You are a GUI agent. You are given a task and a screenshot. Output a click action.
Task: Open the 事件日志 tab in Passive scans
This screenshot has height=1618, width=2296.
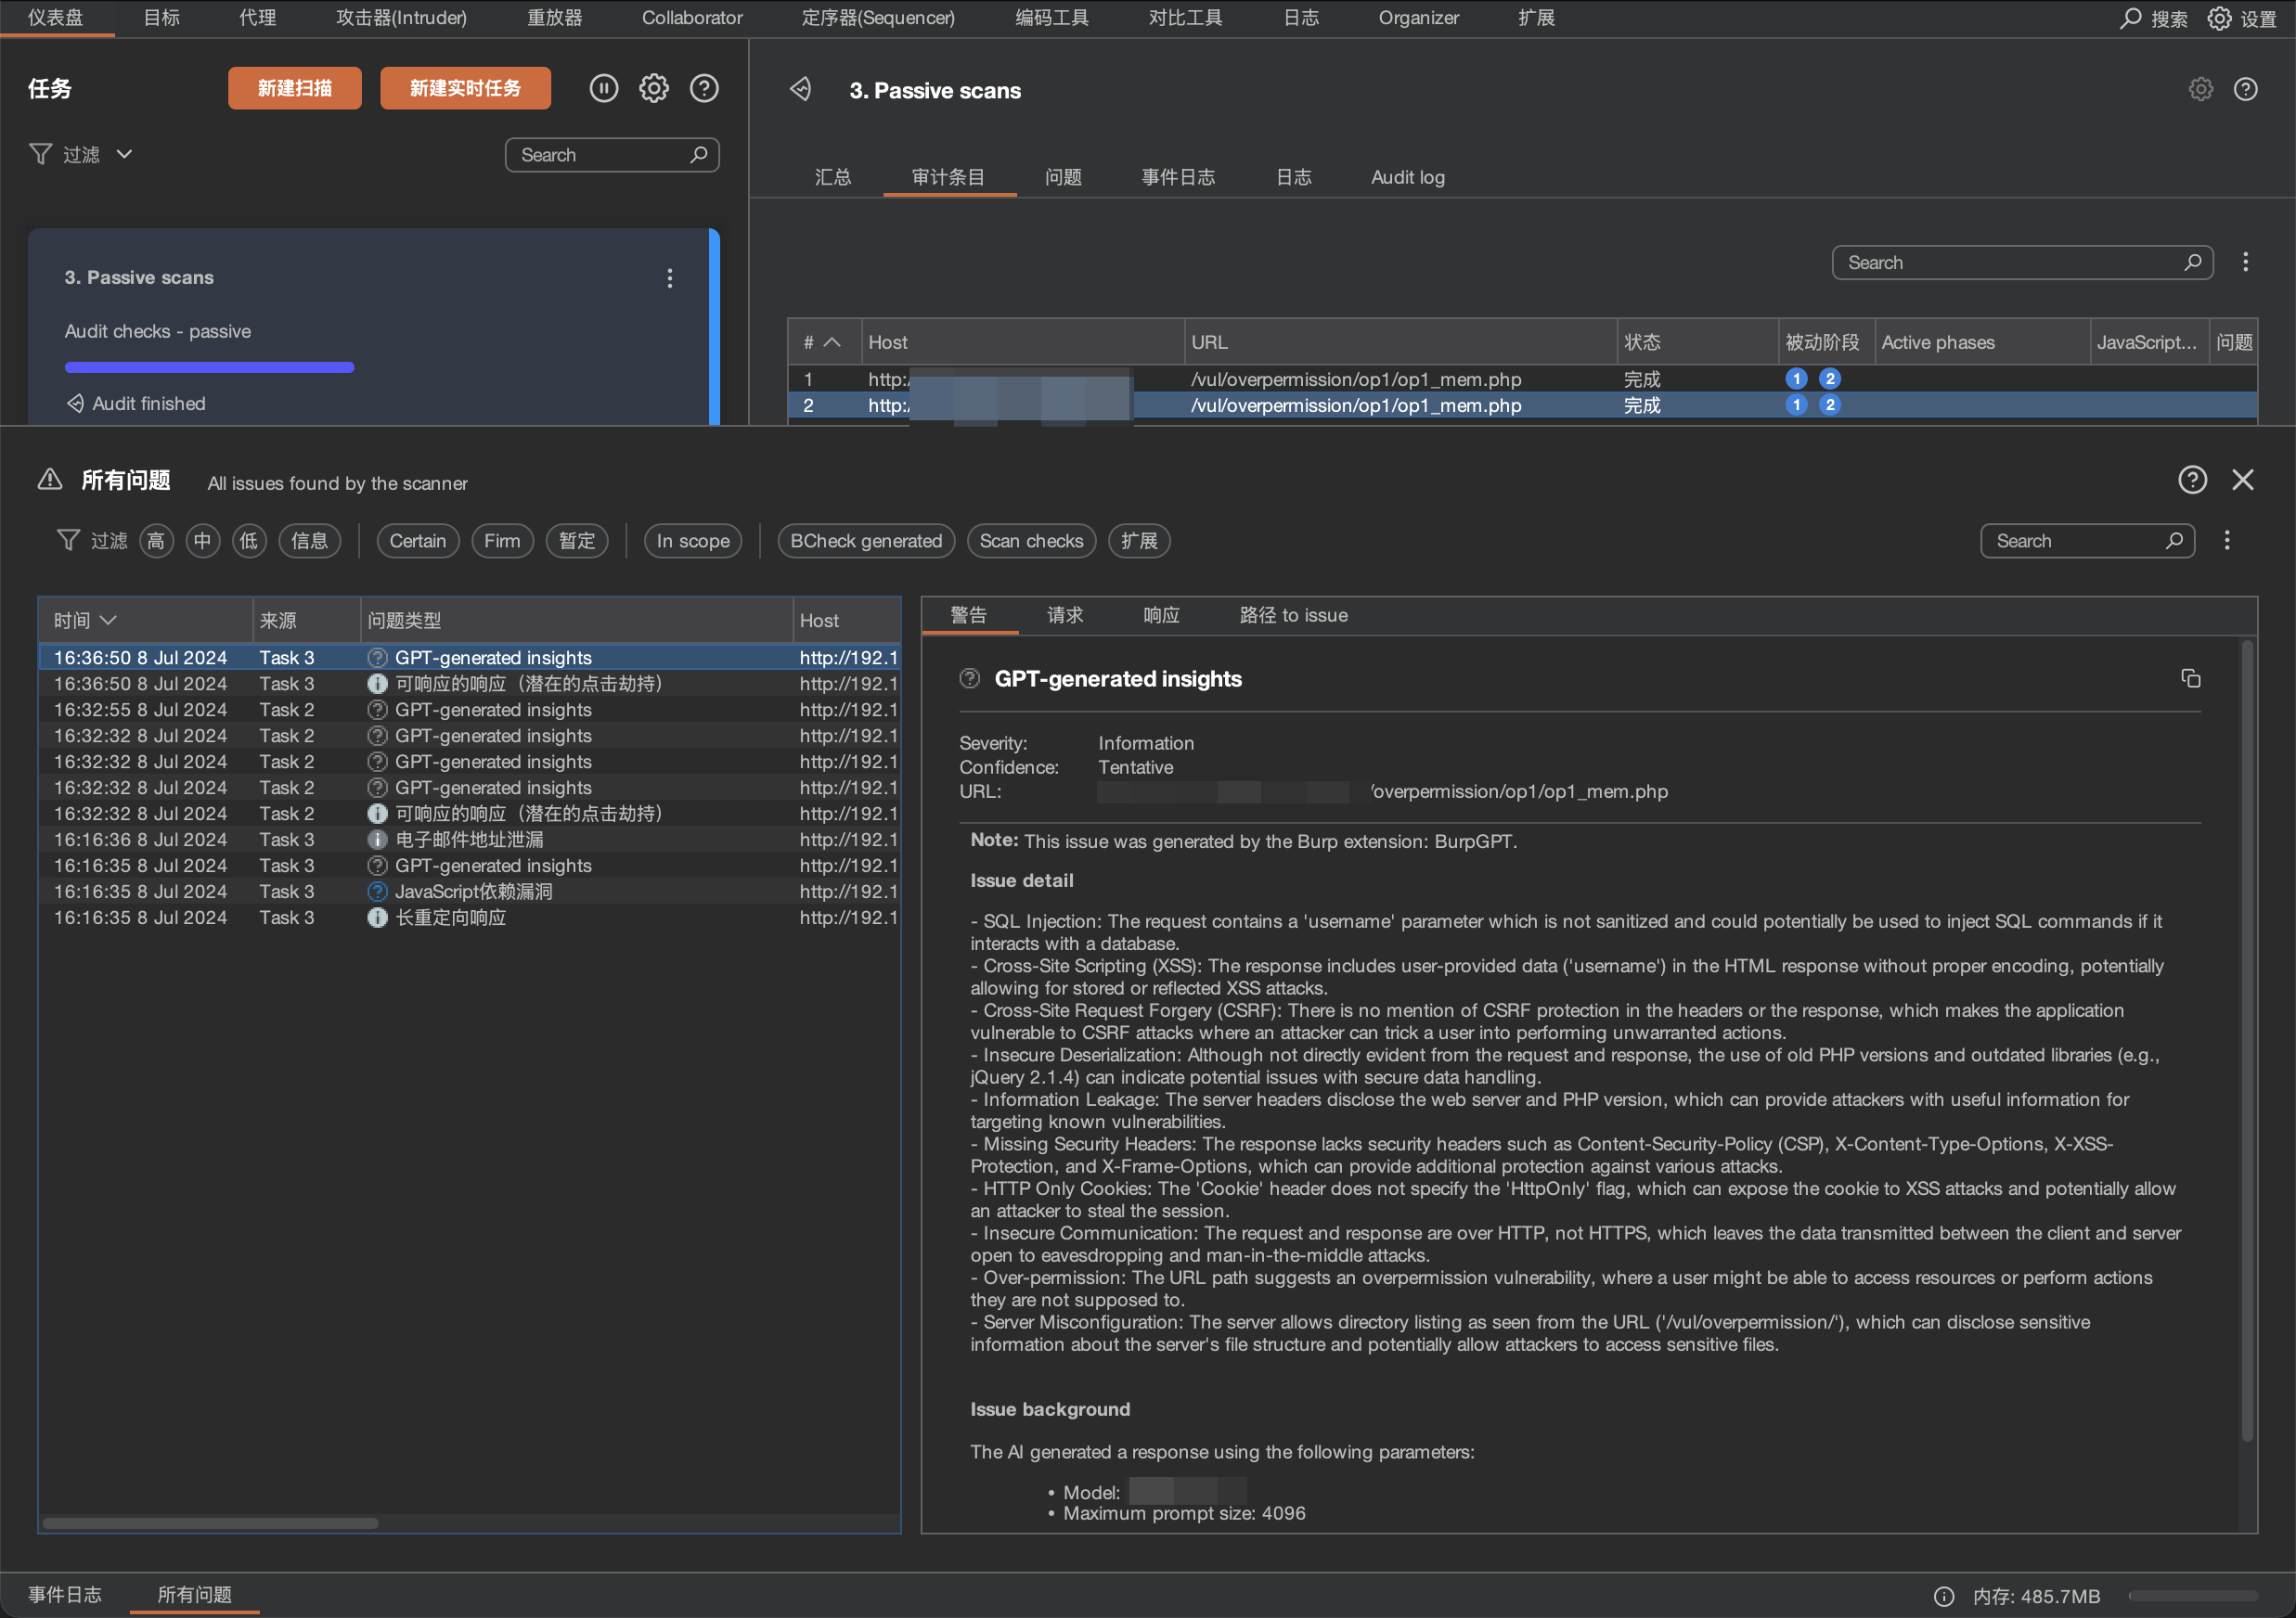[1178, 178]
